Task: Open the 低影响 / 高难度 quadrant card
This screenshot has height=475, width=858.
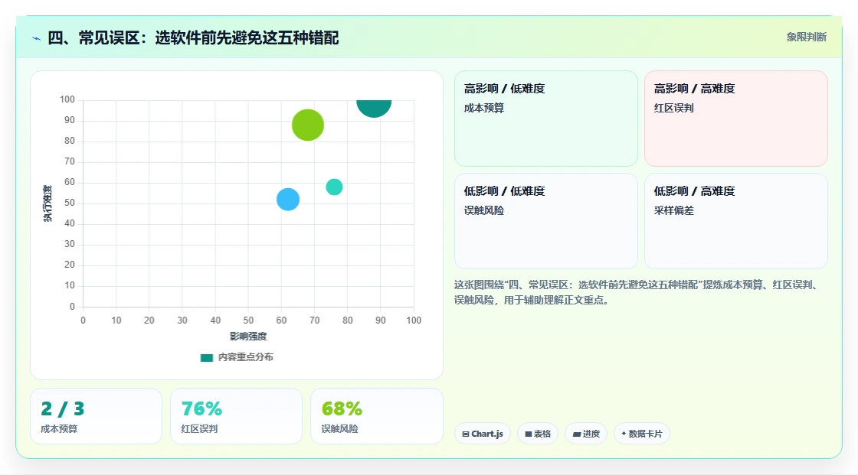Action: [736, 221]
